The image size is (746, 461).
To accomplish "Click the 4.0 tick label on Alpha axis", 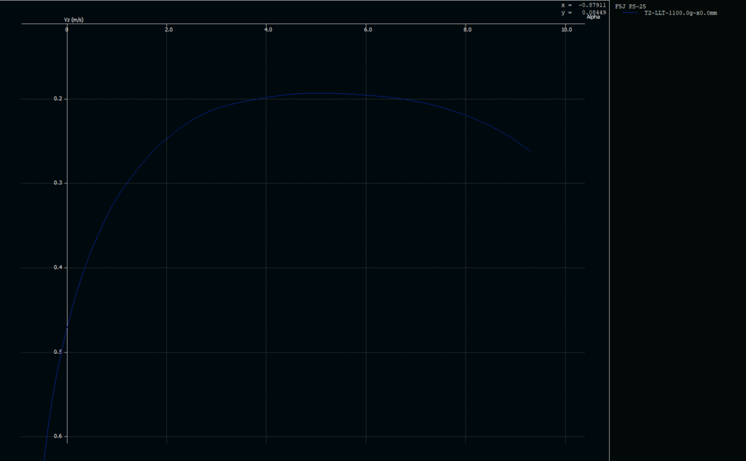I will coord(268,30).
